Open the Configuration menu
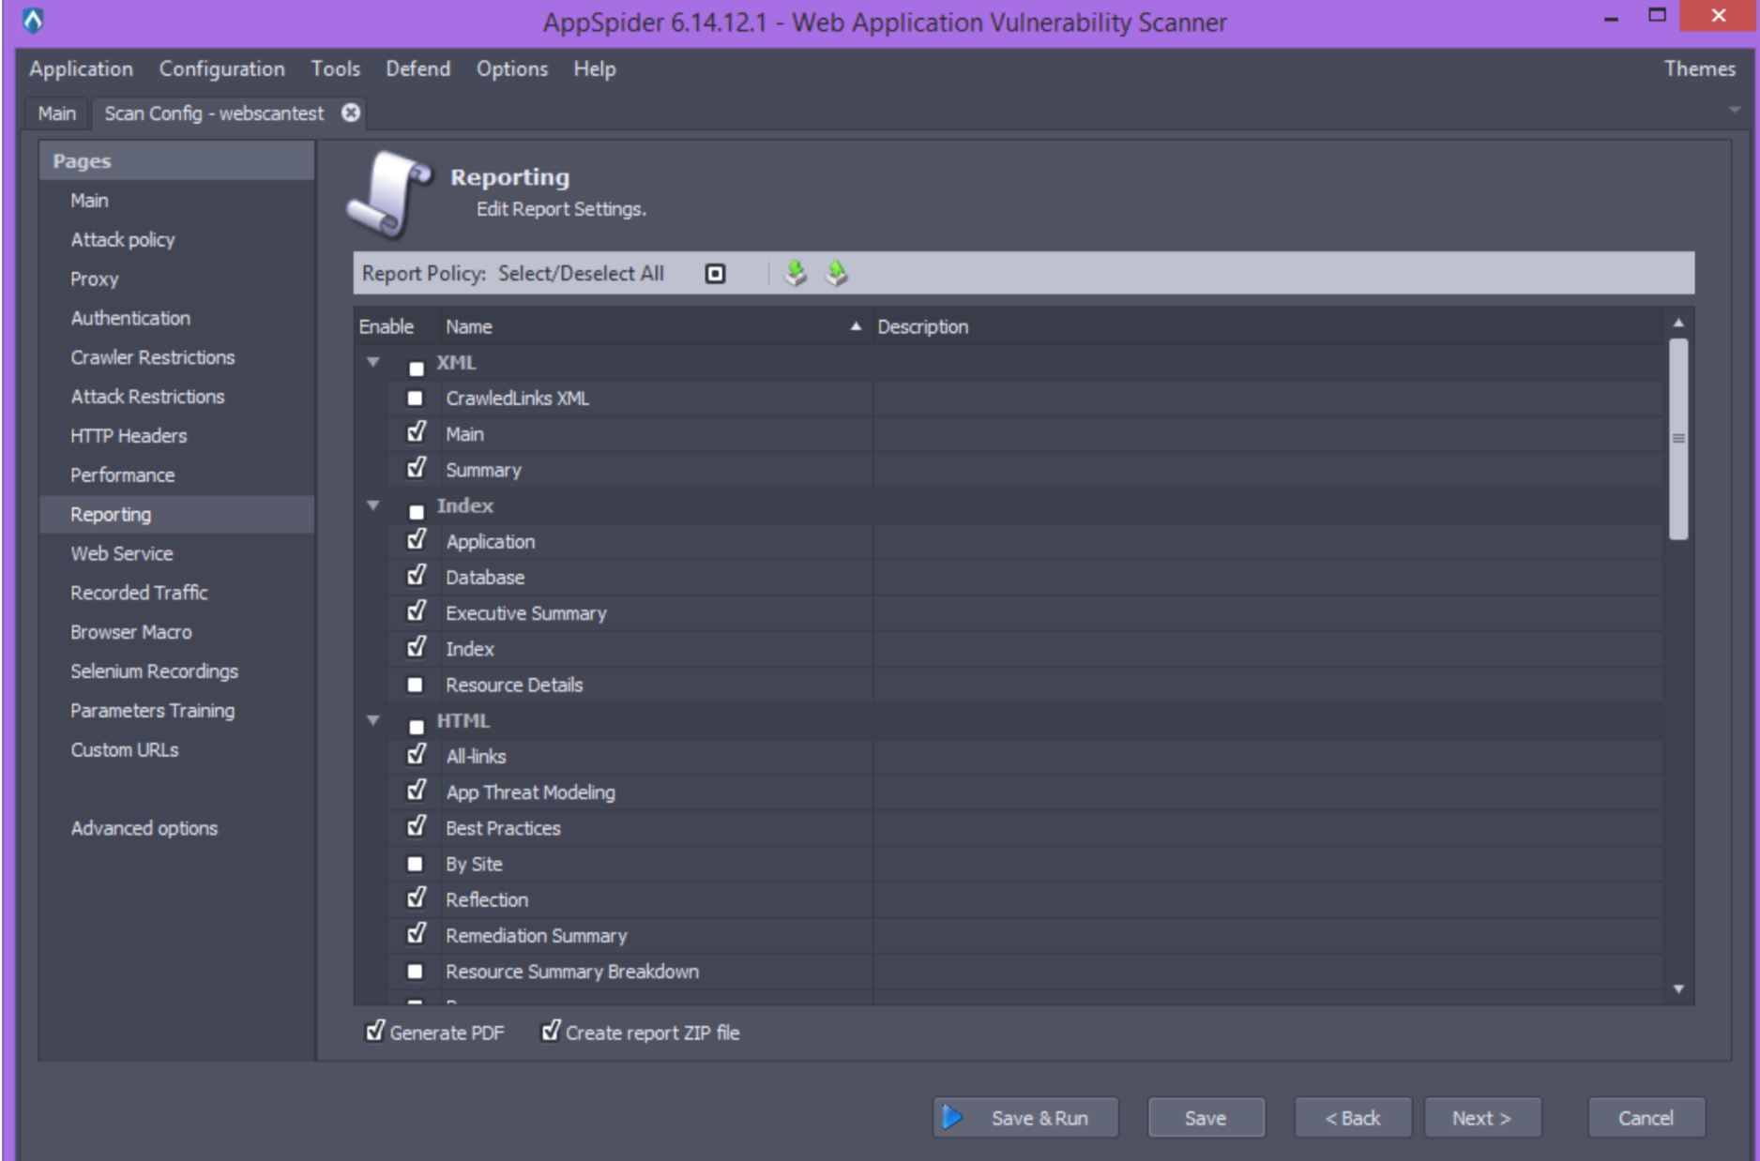 [x=221, y=68]
